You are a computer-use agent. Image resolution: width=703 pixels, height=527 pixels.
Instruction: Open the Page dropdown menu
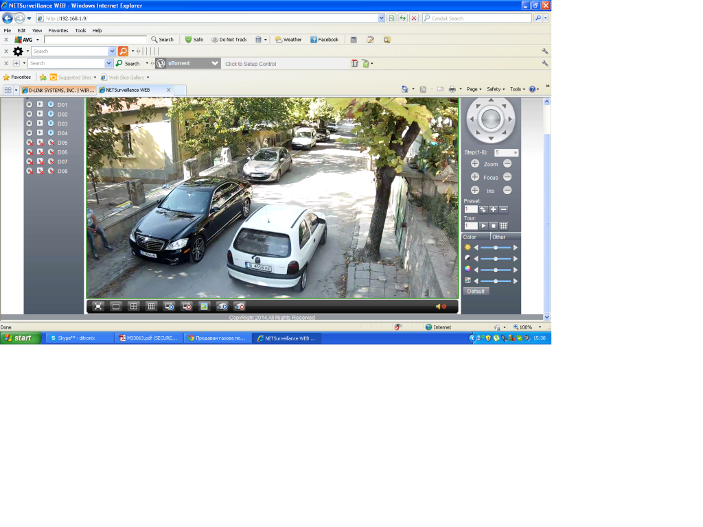(x=474, y=89)
